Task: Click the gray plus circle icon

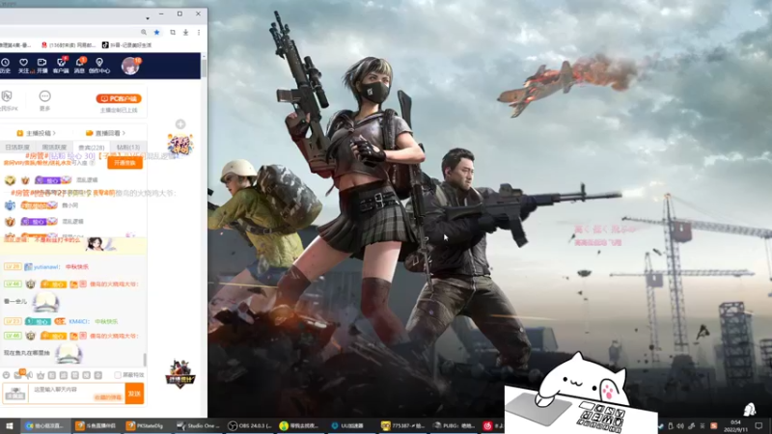Action: 180,124
